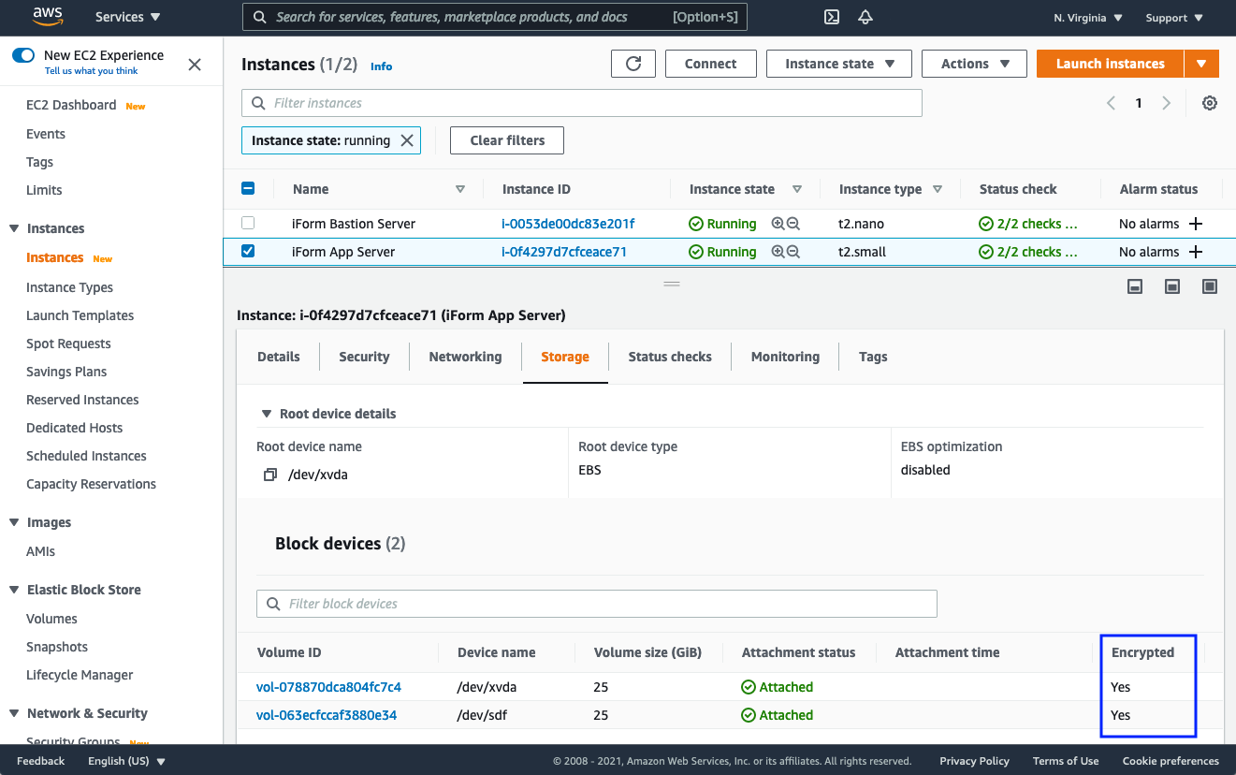Refresh the instances list
The height and width of the screenshot is (775, 1236).
click(633, 64)
